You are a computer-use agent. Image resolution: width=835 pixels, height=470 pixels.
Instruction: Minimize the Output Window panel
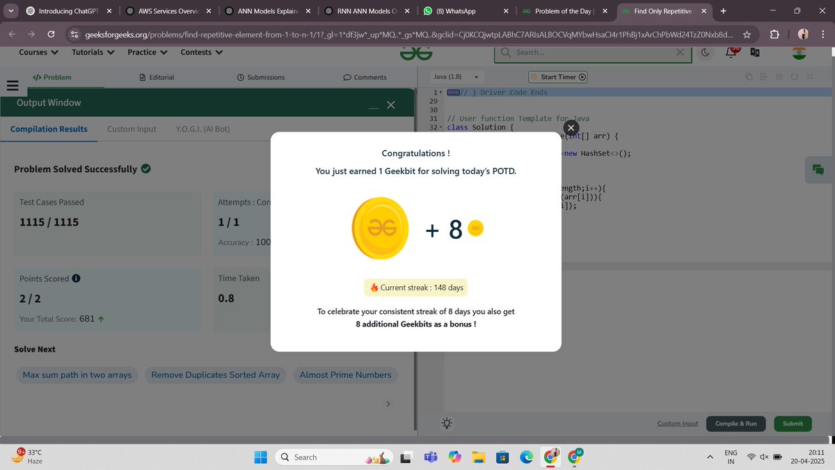[374, 107]
